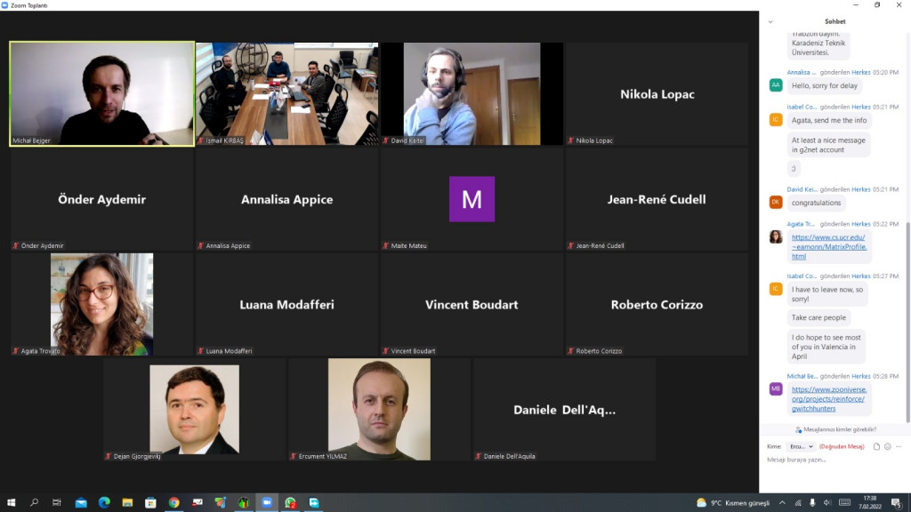Open the Mail app from the taskbar

click(x=81, y=503)
